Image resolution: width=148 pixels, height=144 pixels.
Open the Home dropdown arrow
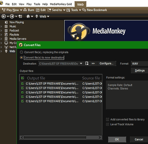tap(32, 16)
